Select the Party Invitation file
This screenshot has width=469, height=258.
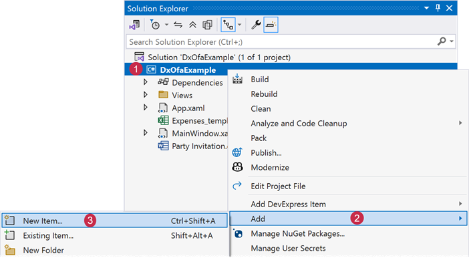(x=200, y=146)
